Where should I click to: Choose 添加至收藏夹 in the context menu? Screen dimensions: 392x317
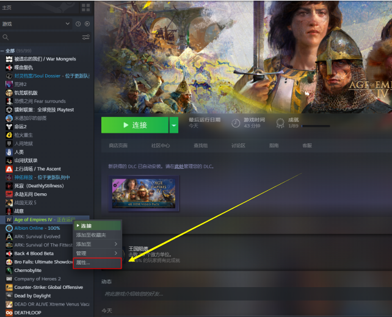[x=97, y=235]
